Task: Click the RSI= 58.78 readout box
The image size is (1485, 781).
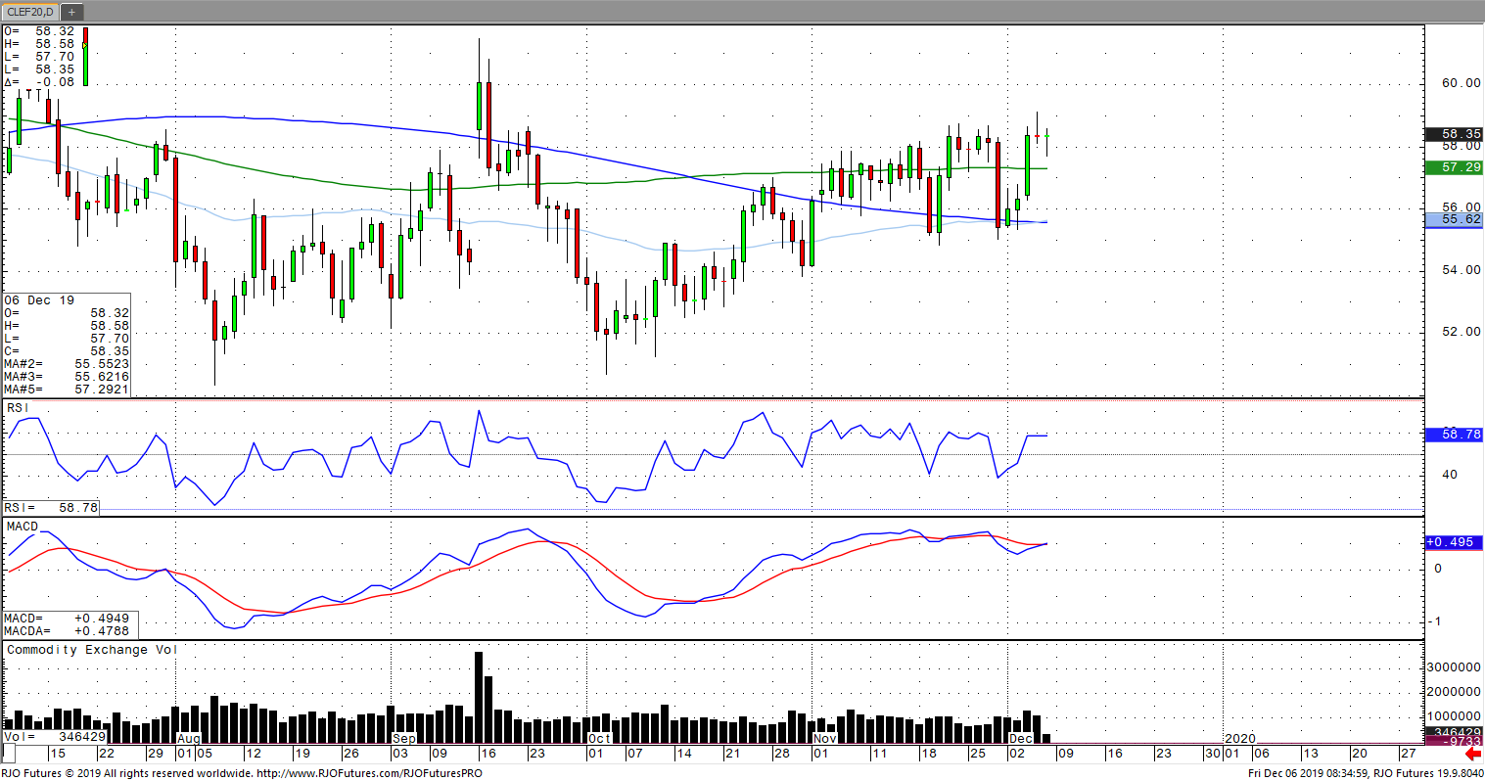Action: 51,508
